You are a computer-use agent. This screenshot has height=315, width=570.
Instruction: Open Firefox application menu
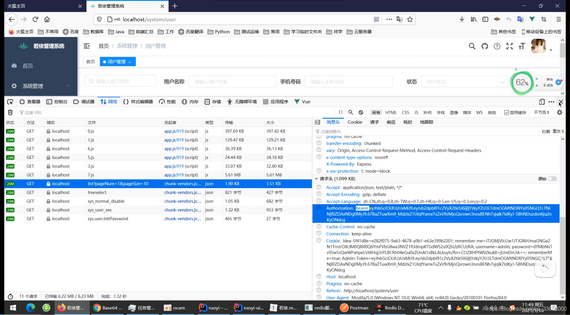pos(559,19)
